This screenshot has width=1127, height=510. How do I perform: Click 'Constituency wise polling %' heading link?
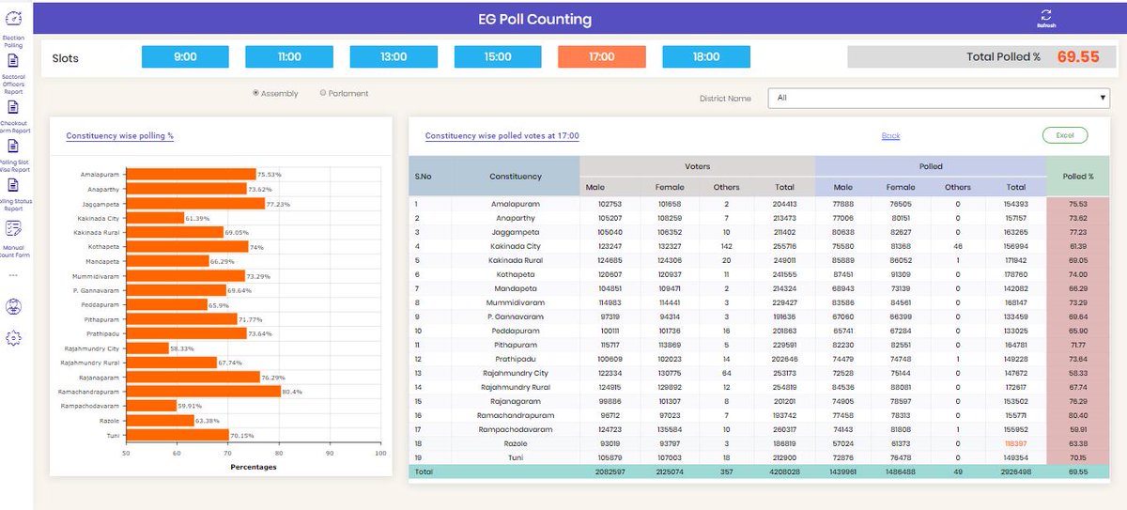120,136
